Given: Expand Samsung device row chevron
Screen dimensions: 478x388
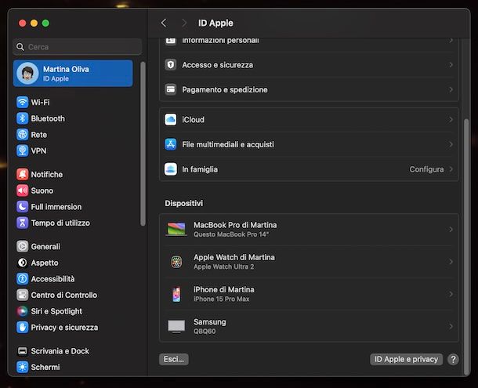Looking at the screenshot, I should pos(451,326).
